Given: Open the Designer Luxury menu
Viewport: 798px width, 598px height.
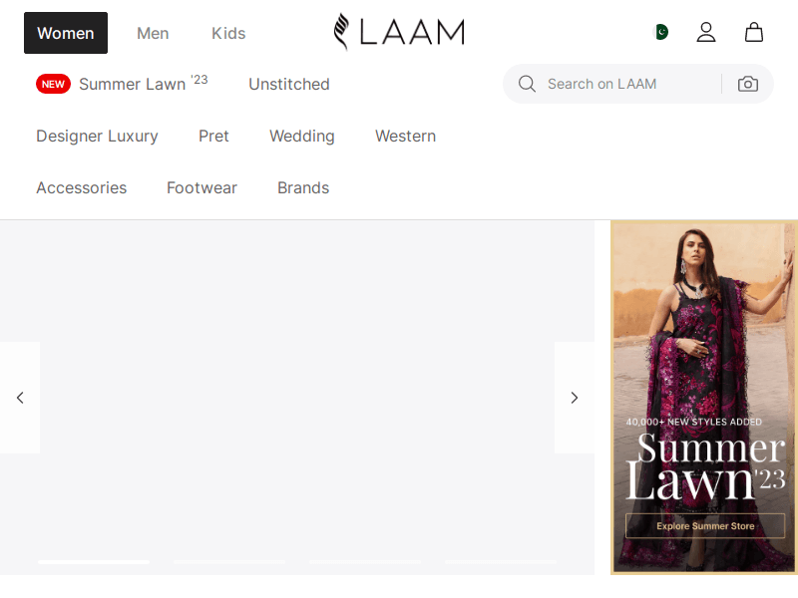Looking at the screenshot, I should [97, 136].
